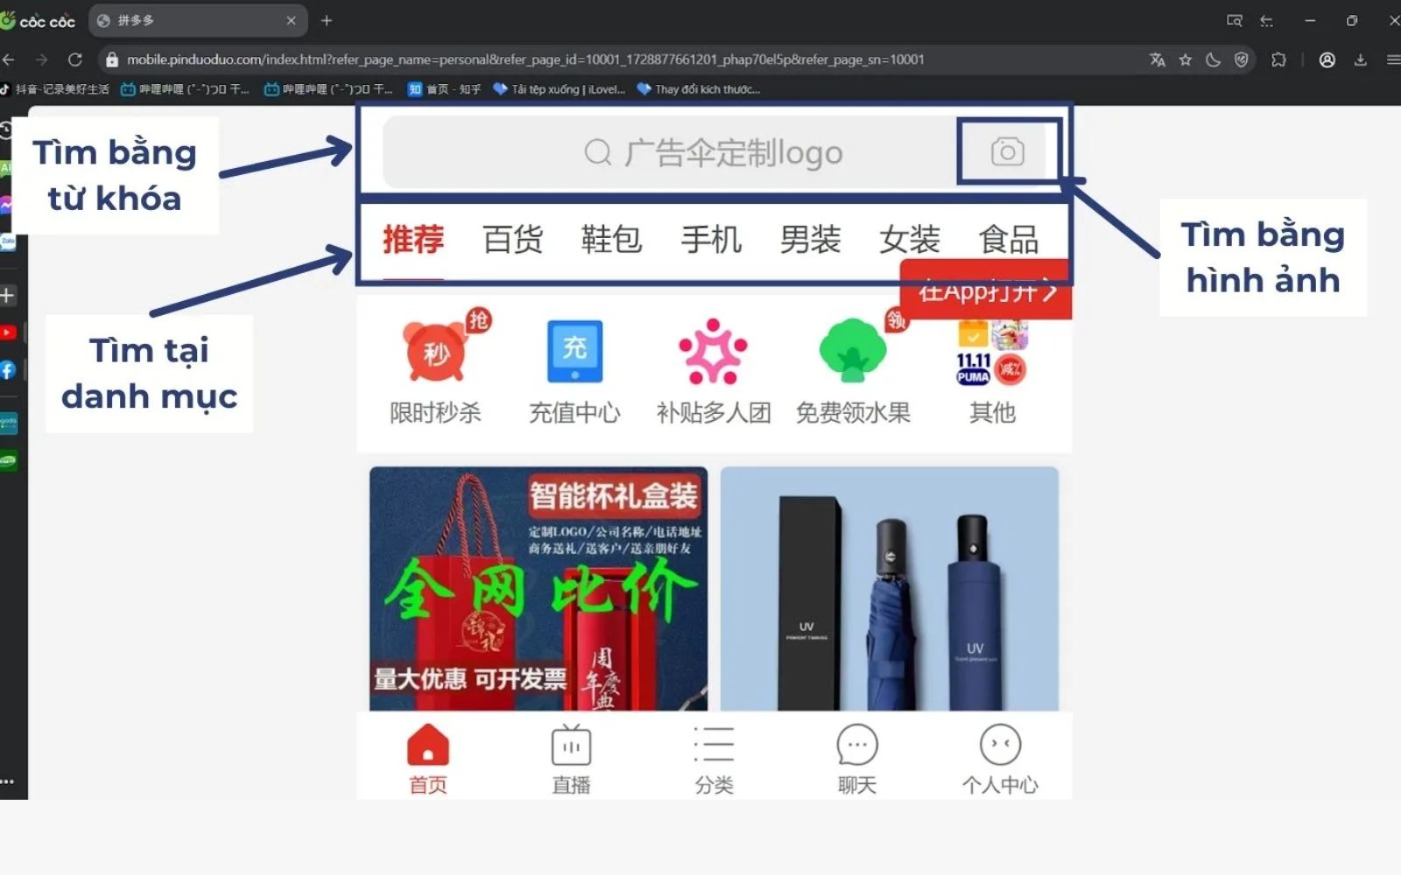Search by image using the camera icon

pyautogui.click(x=1008, y=150)
